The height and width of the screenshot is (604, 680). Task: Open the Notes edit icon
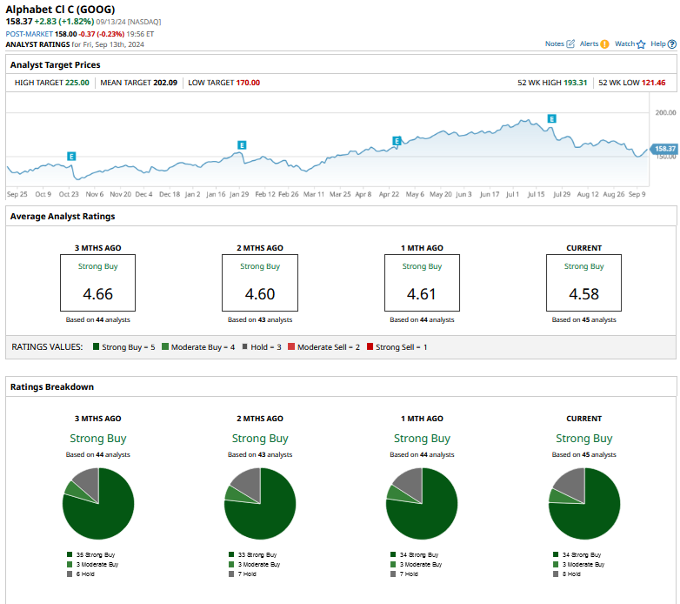tap(570, 44)
